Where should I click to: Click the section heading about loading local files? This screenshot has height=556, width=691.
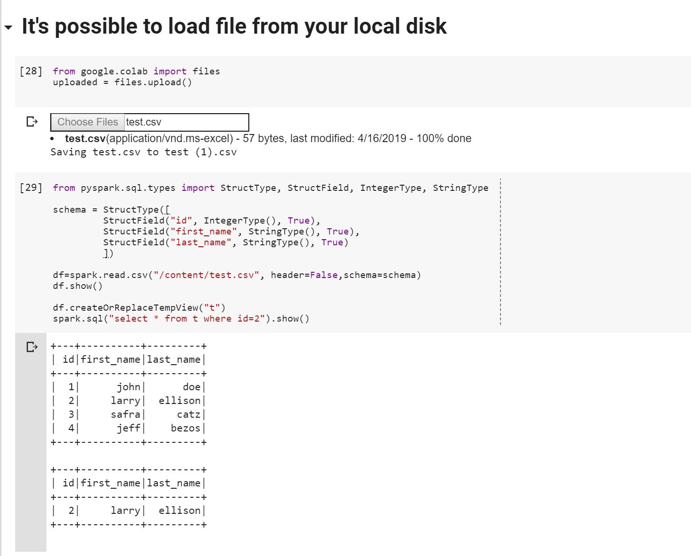(x=234, y=27)
